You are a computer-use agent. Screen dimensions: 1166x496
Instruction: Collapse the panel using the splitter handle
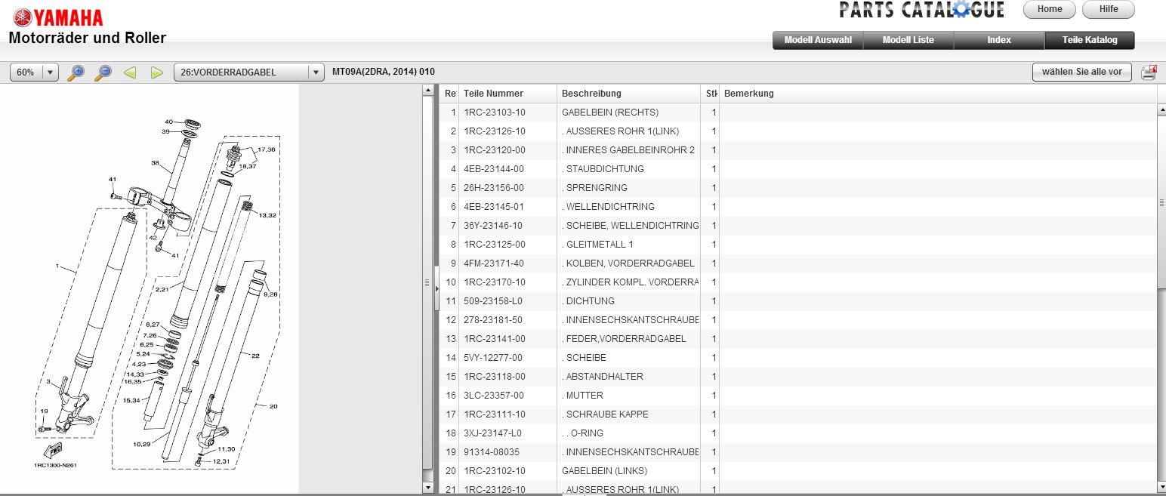[x=436, y=286]
